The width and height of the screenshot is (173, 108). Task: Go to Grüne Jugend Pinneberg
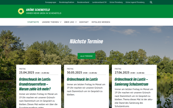tap(135, 2)
